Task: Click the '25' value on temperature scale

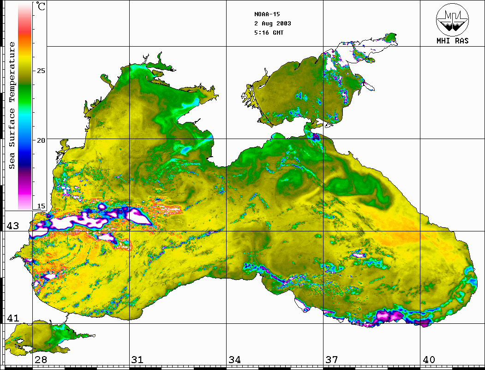Action: (x=41, y=71)
